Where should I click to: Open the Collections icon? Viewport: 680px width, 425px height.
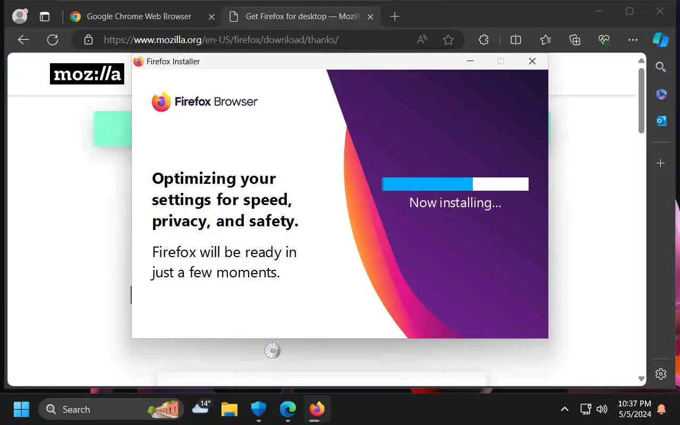pyautogui.click(x=574, y=40)
